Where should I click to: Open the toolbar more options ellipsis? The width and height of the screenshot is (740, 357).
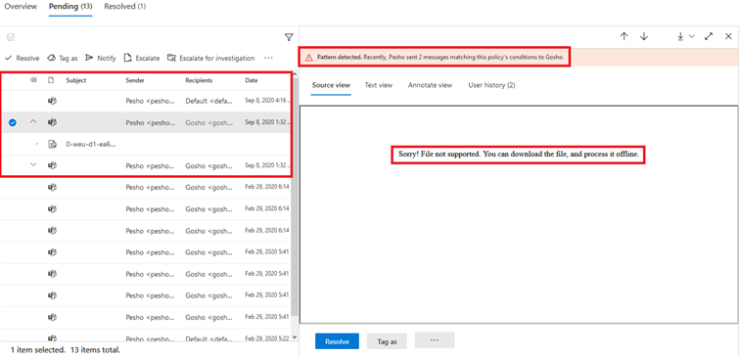coord(268,58)
